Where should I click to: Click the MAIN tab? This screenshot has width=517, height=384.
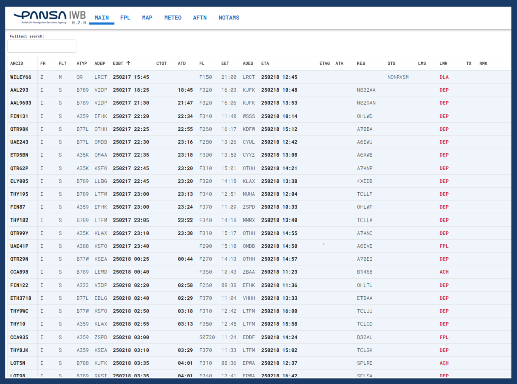pos(101,18)
